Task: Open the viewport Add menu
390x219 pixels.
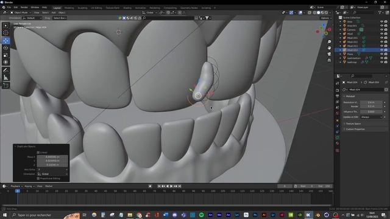Action: coord(54,12)
